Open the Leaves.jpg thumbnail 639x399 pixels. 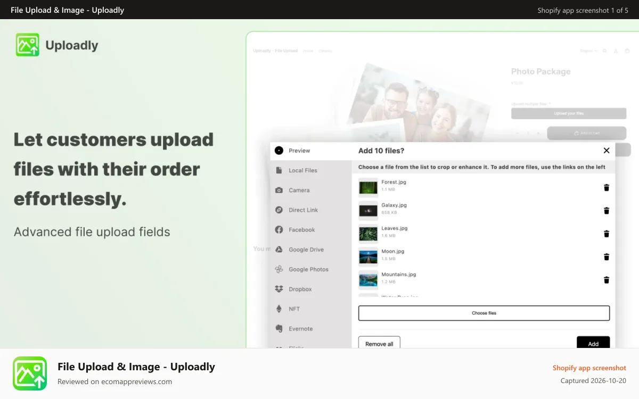tap(368, 234)
